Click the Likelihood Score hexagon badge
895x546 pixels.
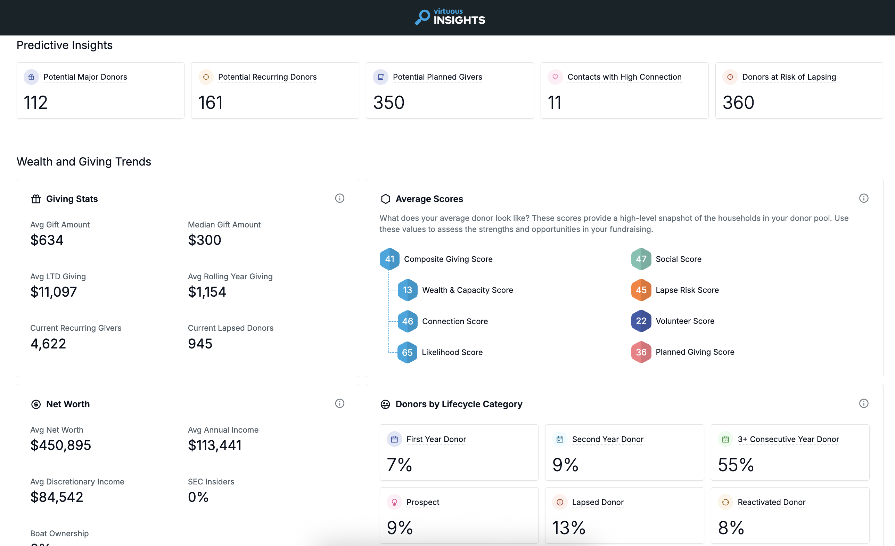tap(407, 352)
